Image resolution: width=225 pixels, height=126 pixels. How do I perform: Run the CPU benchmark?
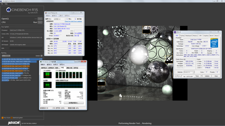40,22
